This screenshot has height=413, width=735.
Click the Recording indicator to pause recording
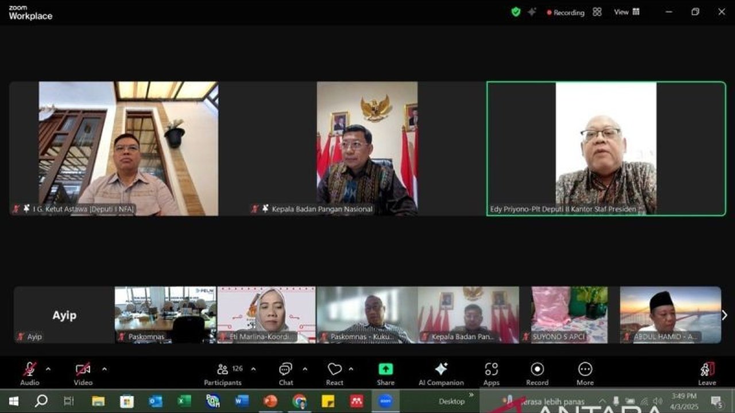pyautogui.click(x=566, y=12)
